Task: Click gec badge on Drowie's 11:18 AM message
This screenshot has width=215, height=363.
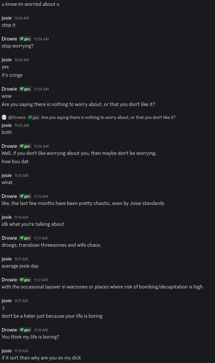Action: click(x=25, y=330)
